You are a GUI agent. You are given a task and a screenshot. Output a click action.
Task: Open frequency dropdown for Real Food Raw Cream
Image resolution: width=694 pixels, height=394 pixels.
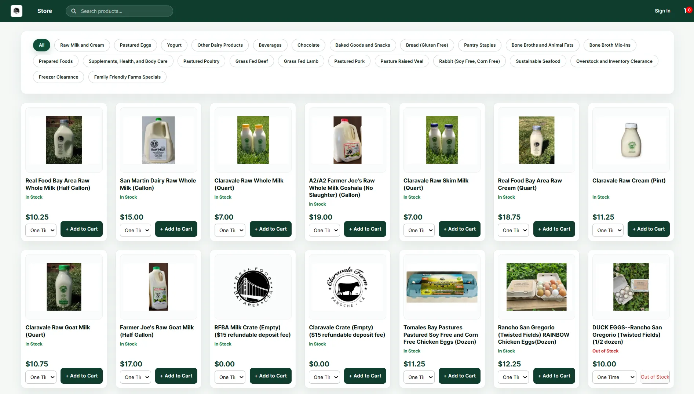(514, 230)
